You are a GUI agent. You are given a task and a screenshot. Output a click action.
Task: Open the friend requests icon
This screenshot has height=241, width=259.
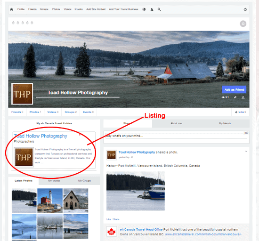coord(152,9)
